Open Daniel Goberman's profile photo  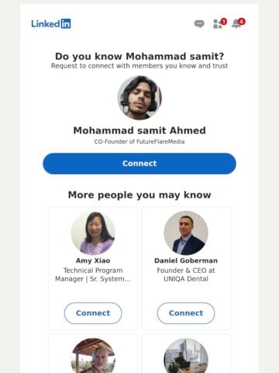coord(186,233)
